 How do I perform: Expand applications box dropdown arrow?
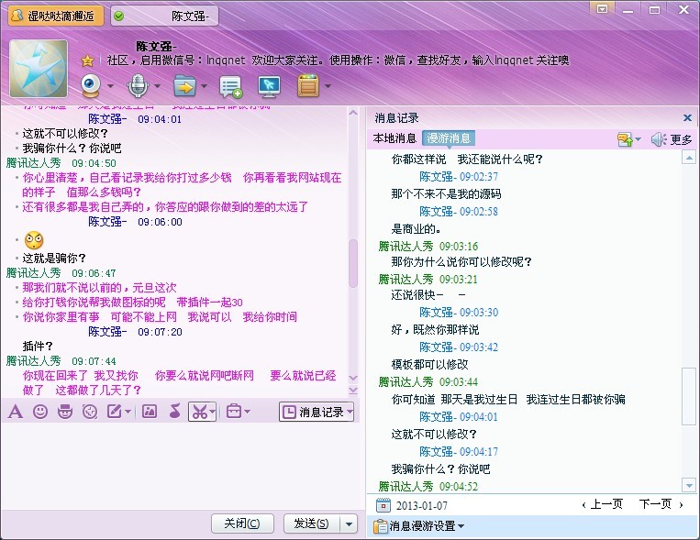[328, 85]
